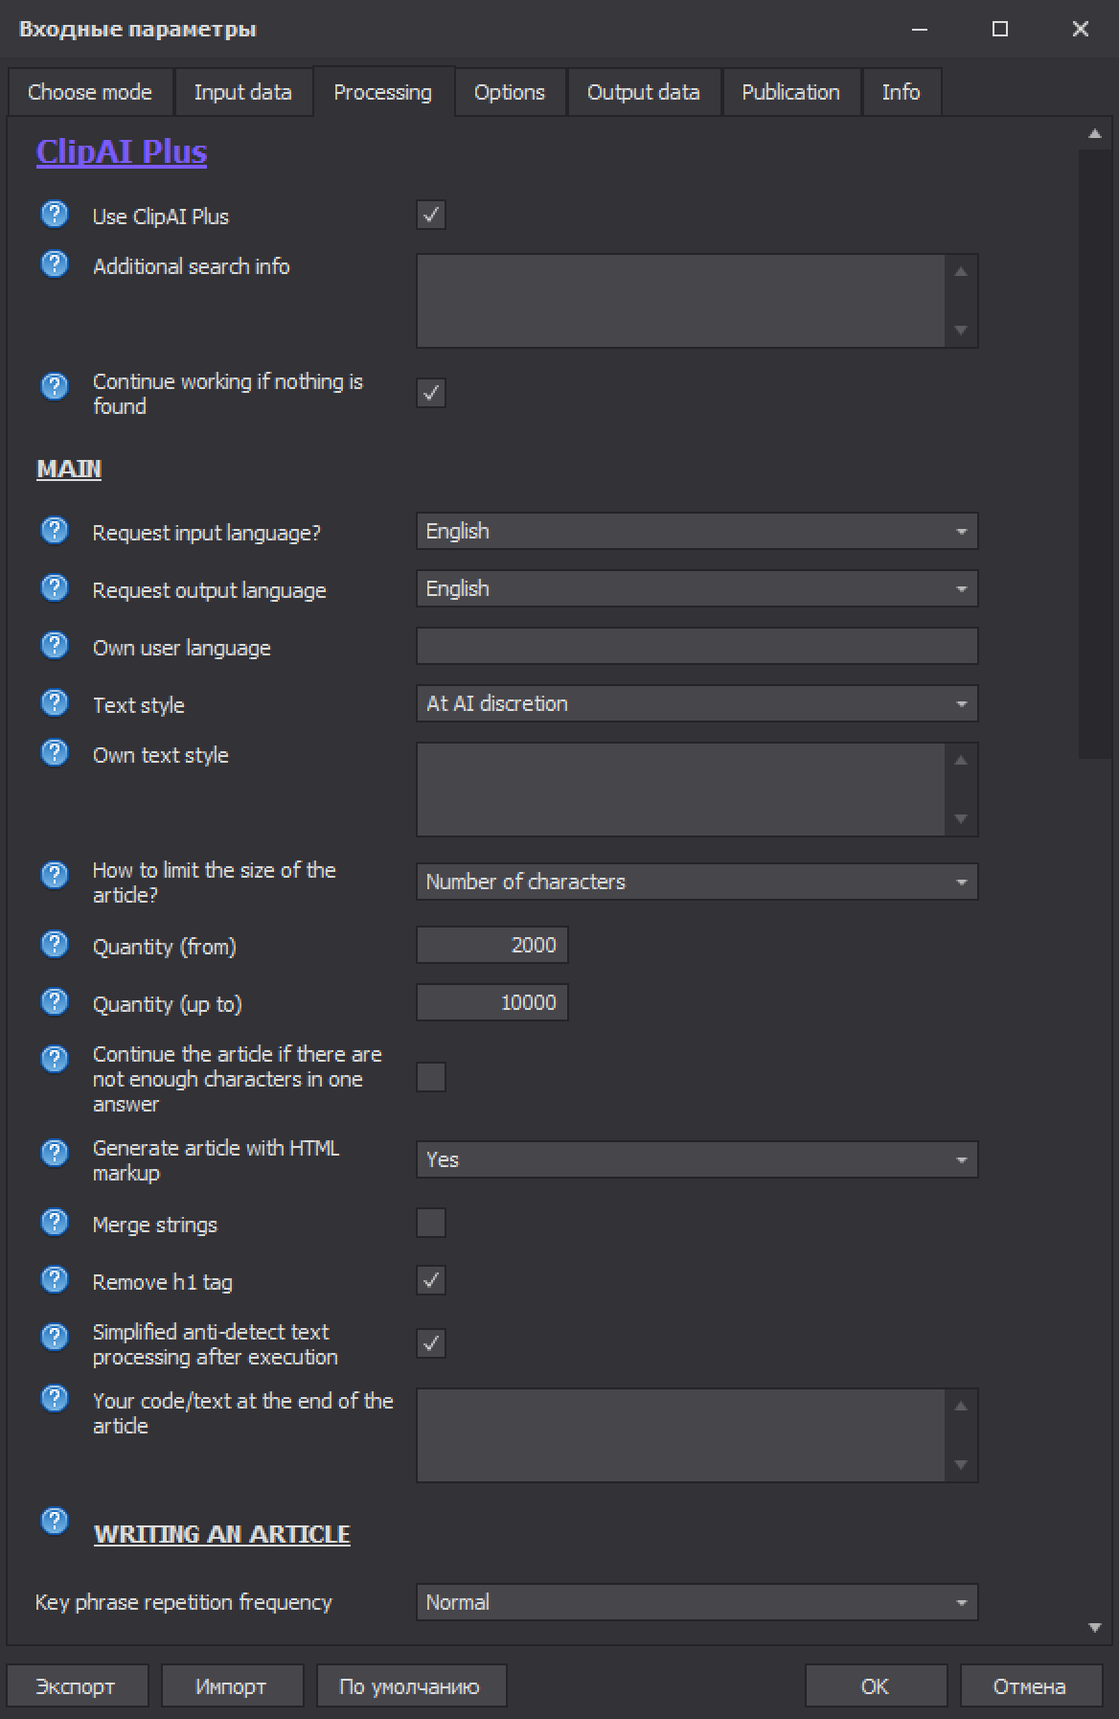Open the Text style dropdown
1119x1719 pixels.
697,703
